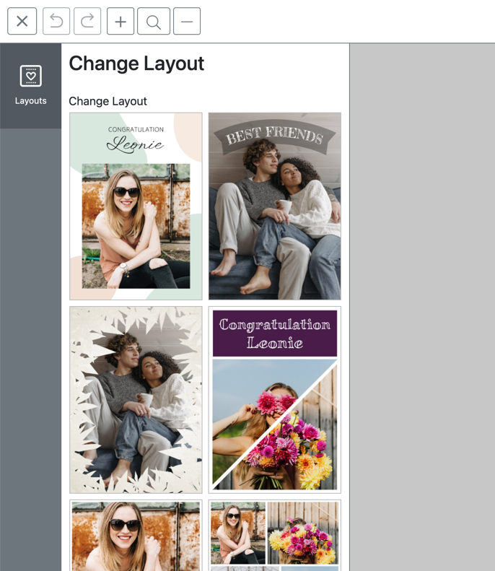Open the Layouts sidebar tab

(30, 86)
